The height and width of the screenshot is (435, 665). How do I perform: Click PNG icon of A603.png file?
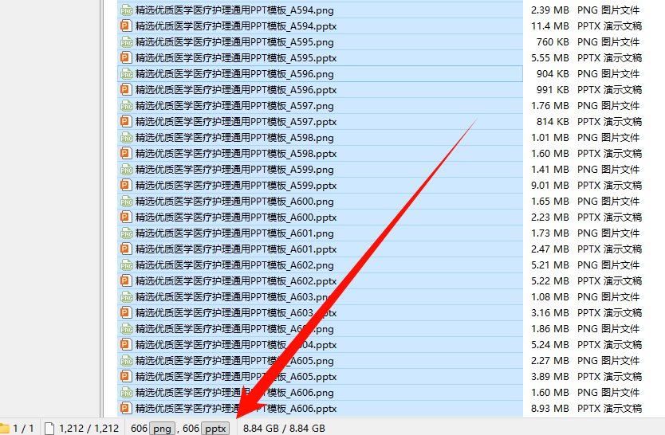tap(127, 297)
